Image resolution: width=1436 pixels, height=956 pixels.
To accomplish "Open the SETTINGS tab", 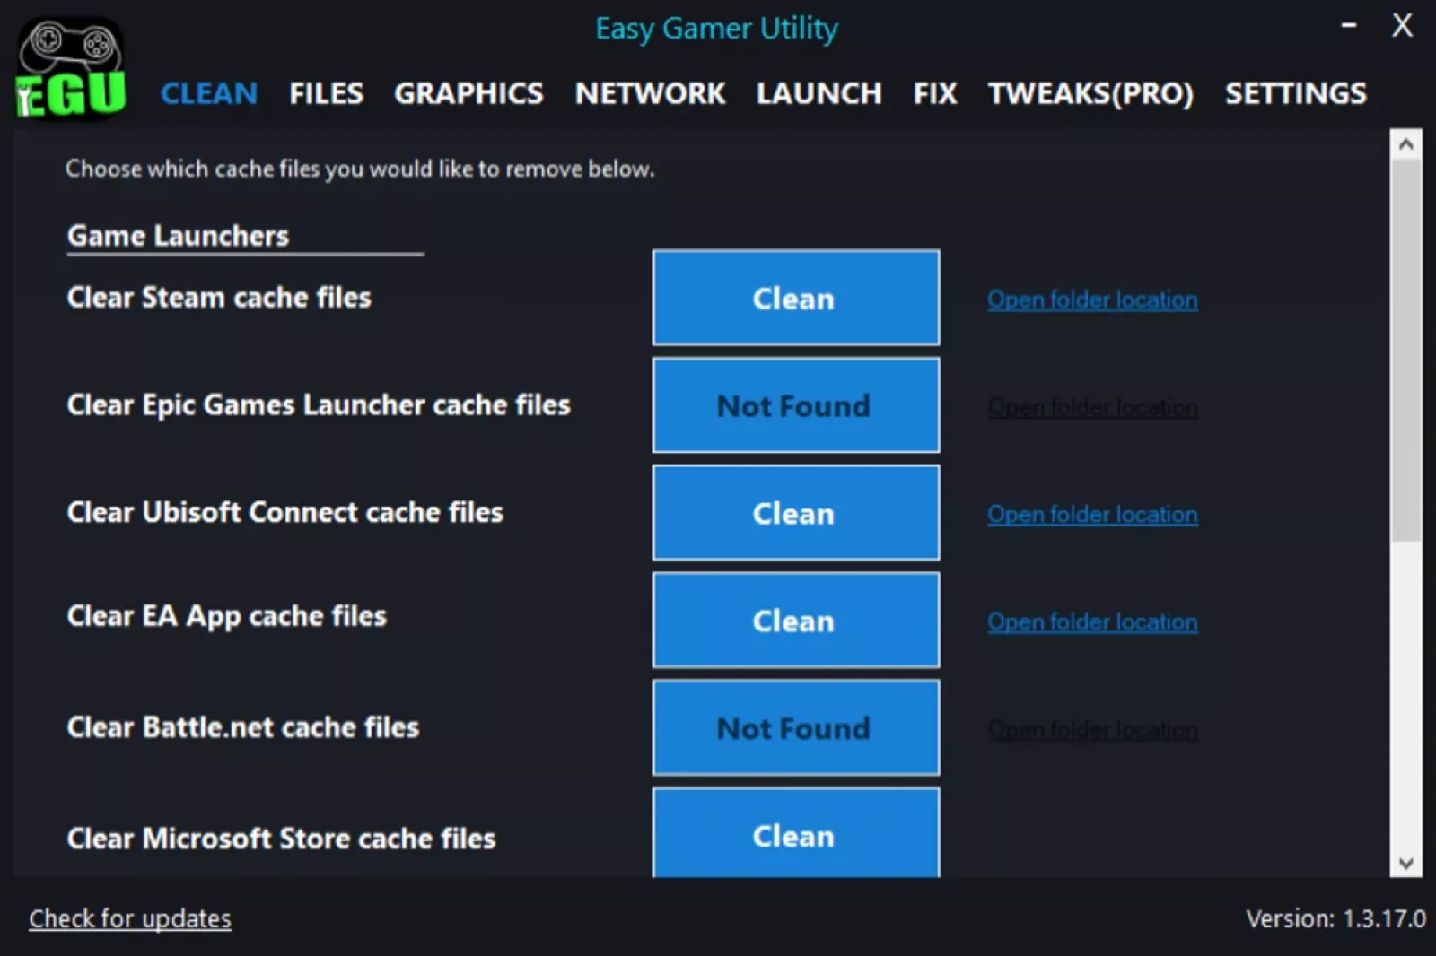I will click(x=1295, y=93).
